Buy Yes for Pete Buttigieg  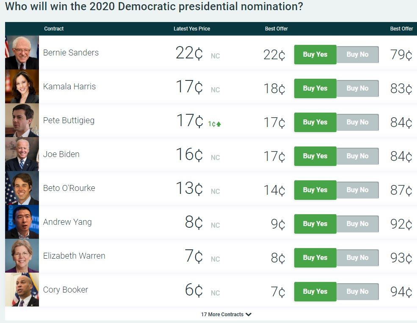point(315,122)
